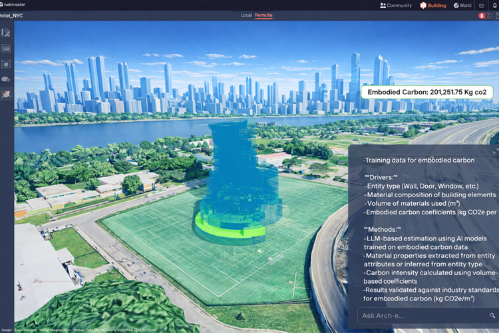This screenshot has height=333, width=499.
Task: Click the twinmaster logo
Action: [13, 5]
